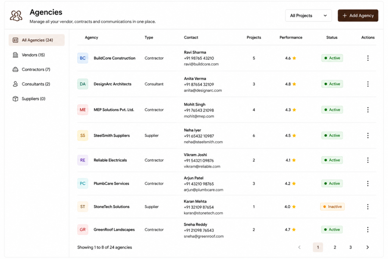The height and width of the screenshot is (259, 388).
Task: Click the Agency column header
Action: pyautogui.click(x=91, y=38)
